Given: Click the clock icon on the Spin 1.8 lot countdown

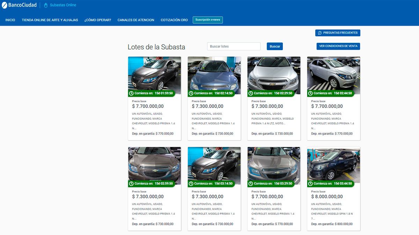Looking at the screenshot, I should point(310,183).
